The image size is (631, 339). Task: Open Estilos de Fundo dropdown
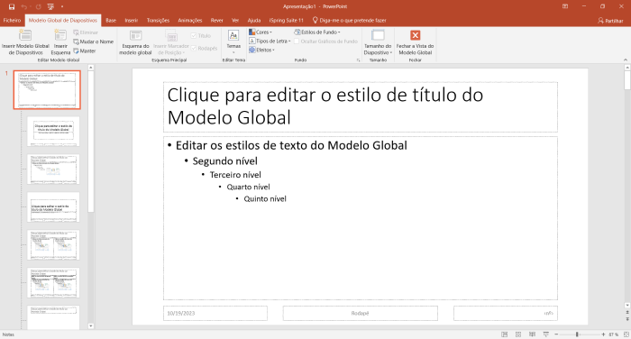pyautogui.click(x=317, y=32)
